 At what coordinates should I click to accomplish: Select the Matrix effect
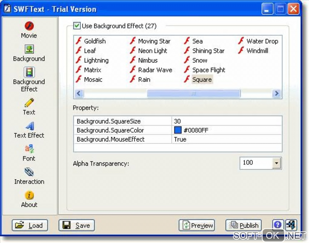[x=93, y=70]
